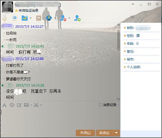Click the 昵称 nickname field in profile panel
This screenshot has height=138, width=162.
pyautogui.click(x=141, y=28)
